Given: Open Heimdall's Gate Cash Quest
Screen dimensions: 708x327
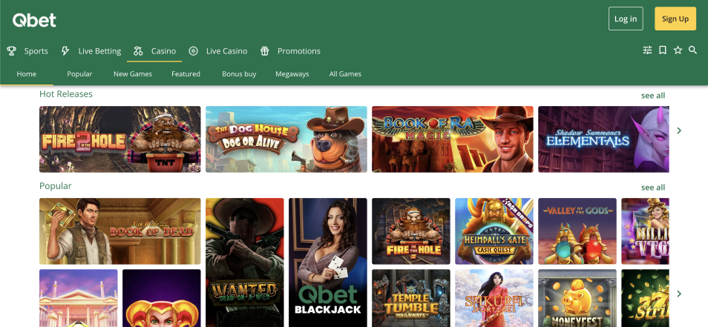Looking at the screenshot, I should tap(494, 231).
